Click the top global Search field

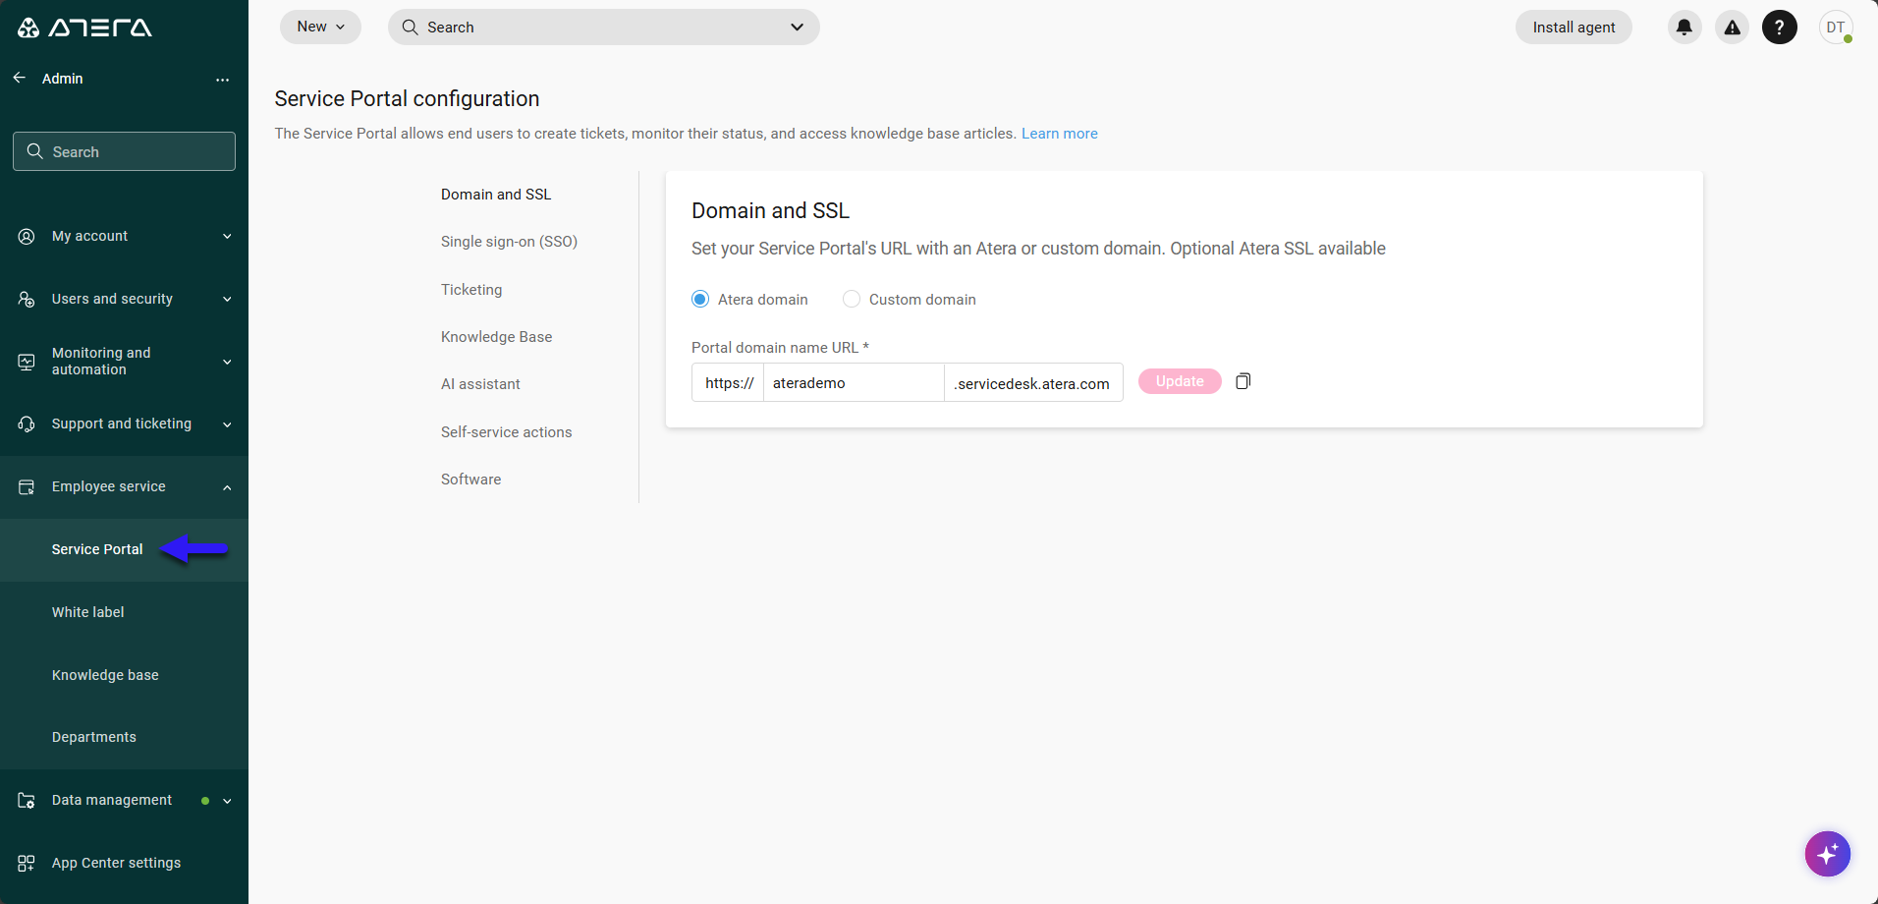(603, 28)
